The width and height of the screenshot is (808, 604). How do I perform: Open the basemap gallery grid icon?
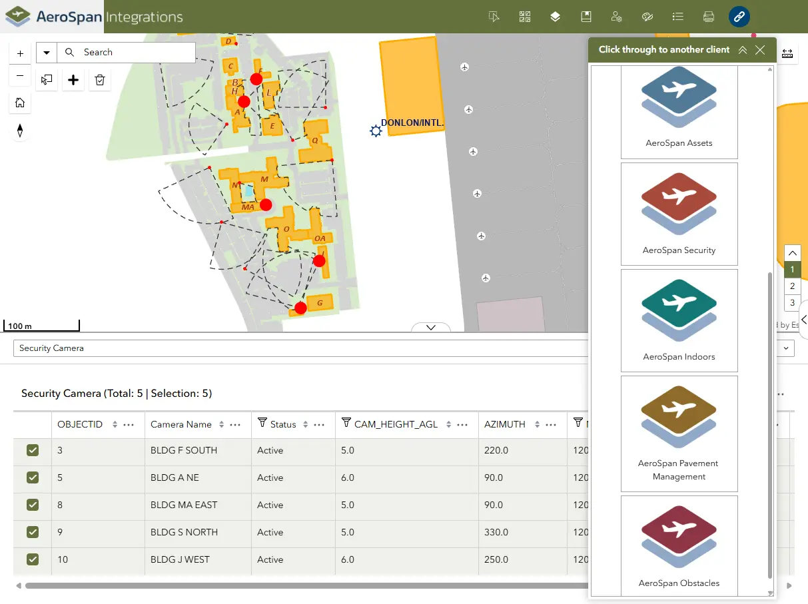pos(525,17)
